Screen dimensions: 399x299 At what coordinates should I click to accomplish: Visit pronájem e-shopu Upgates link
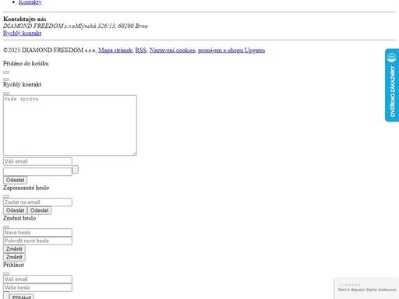click(x=231, y=51)
